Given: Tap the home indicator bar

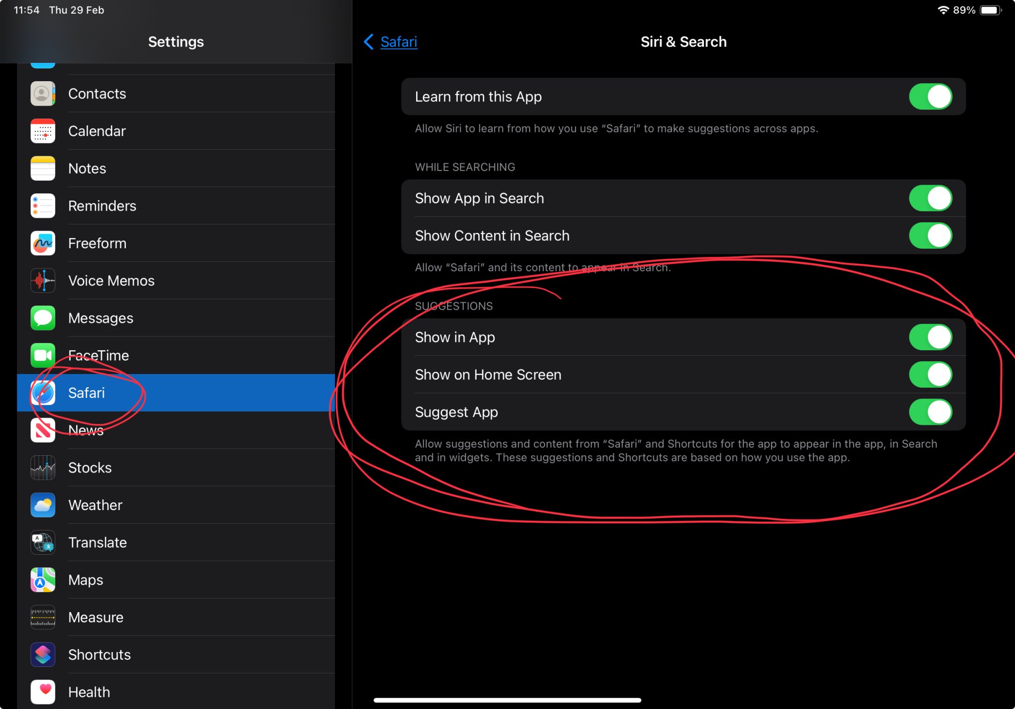Looking at the screenshot, I should click(x=507, y=700).
